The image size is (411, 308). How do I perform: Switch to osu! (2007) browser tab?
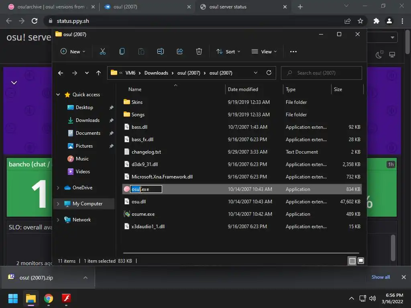pyautogui.click(x=147, y=7)
